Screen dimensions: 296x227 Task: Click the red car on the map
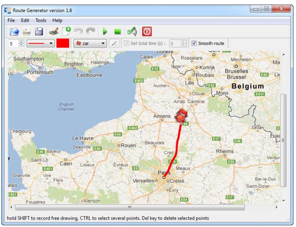coord(181,116)
